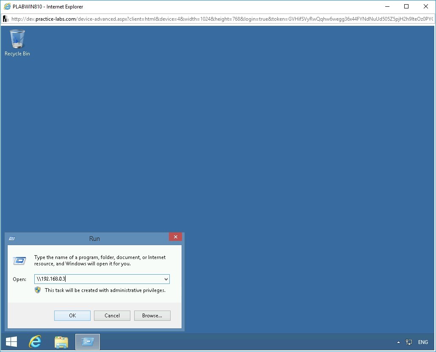
Task: Click the Start button on taskbar
Action: [11, 342]
